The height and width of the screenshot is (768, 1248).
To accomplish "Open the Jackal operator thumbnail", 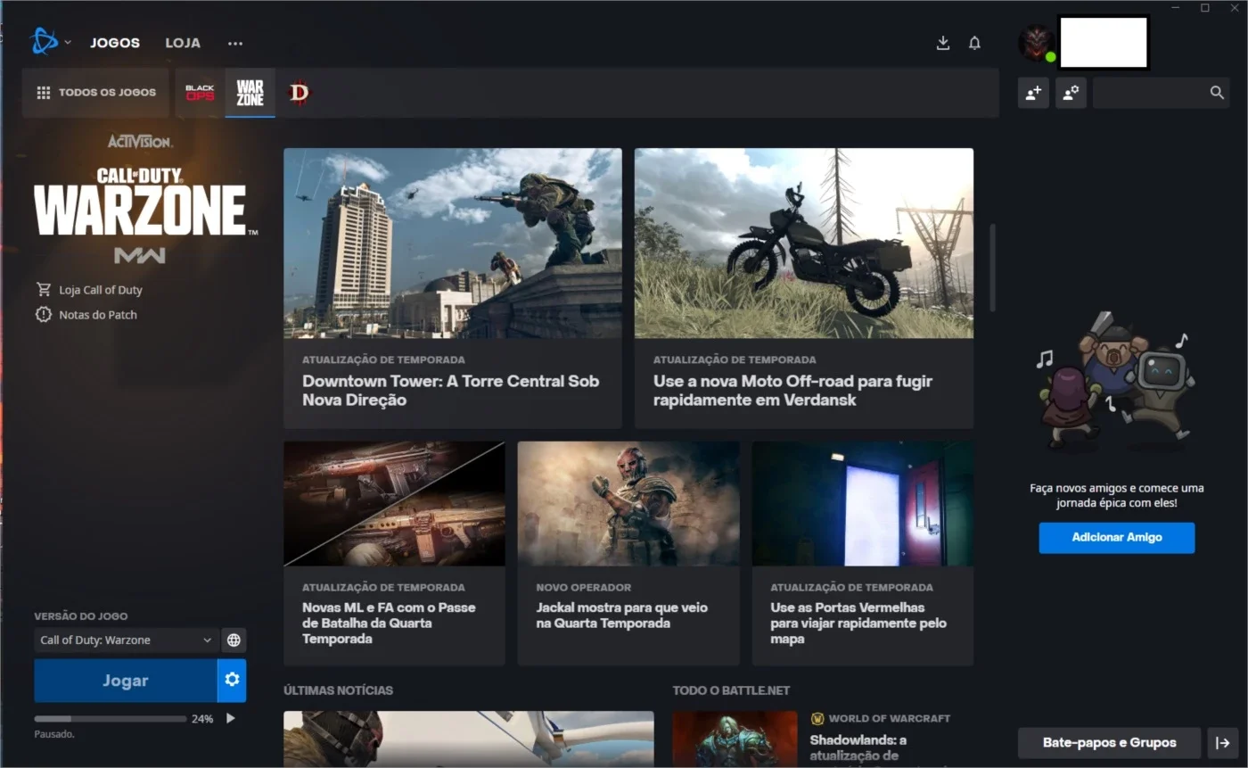I will tap(628, 504).
